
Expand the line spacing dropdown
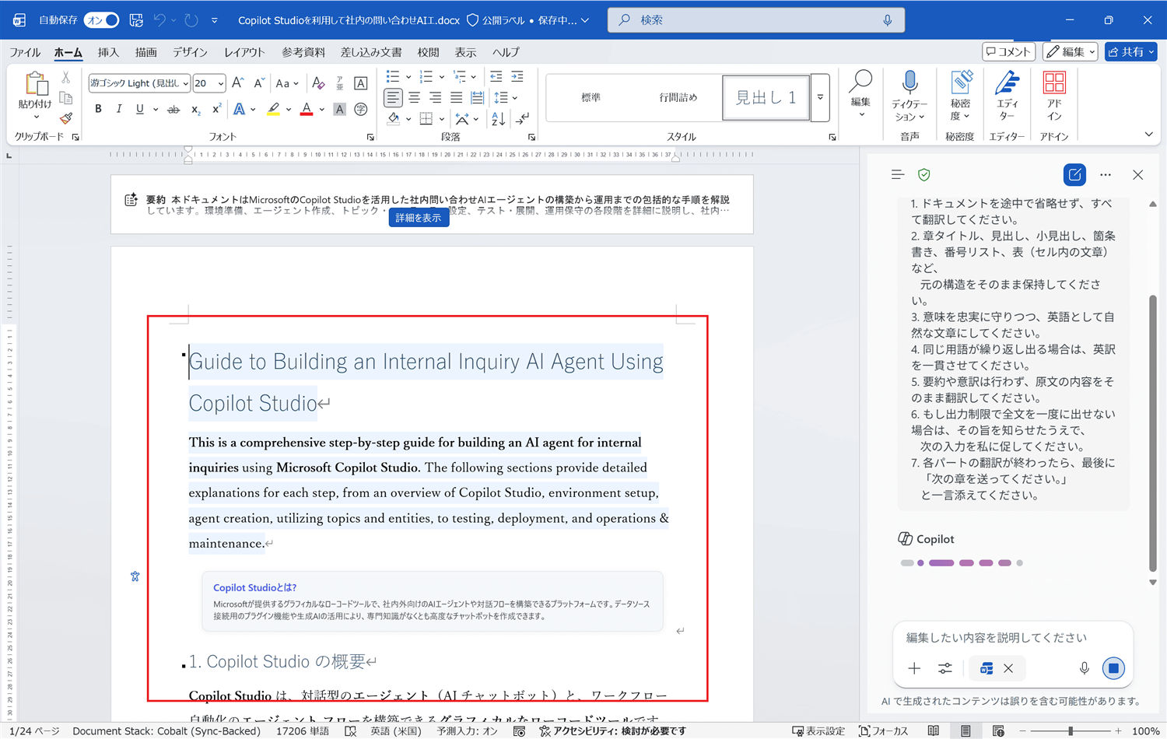pos(515,97)
